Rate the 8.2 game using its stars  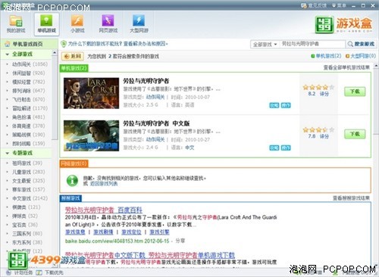(x=318, y=87)
